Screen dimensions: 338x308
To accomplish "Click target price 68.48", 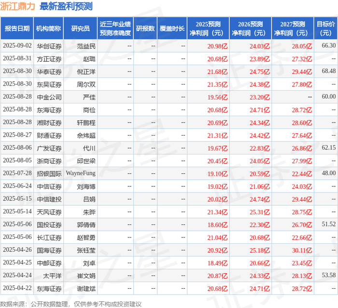I will point(329,71).
